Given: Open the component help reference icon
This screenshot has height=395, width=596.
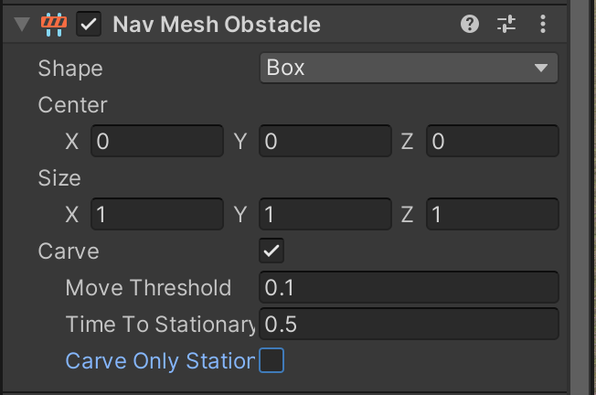Looking at the screenshot, I should pos(470,25).
